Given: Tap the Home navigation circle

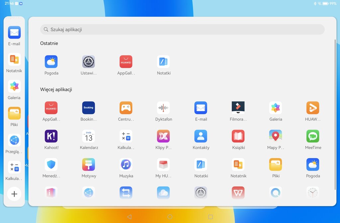Looking at the screenshot, I should [x=170, y=217].
